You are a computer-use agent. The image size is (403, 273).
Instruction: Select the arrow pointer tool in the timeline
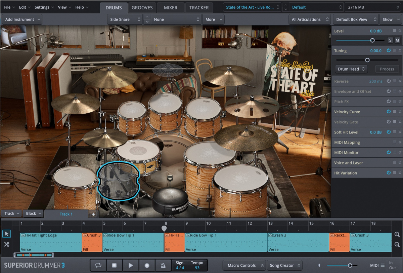point(6,234)
